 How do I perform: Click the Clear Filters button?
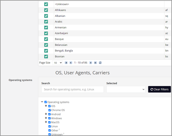pyautogui.click(x=160, y=89)
